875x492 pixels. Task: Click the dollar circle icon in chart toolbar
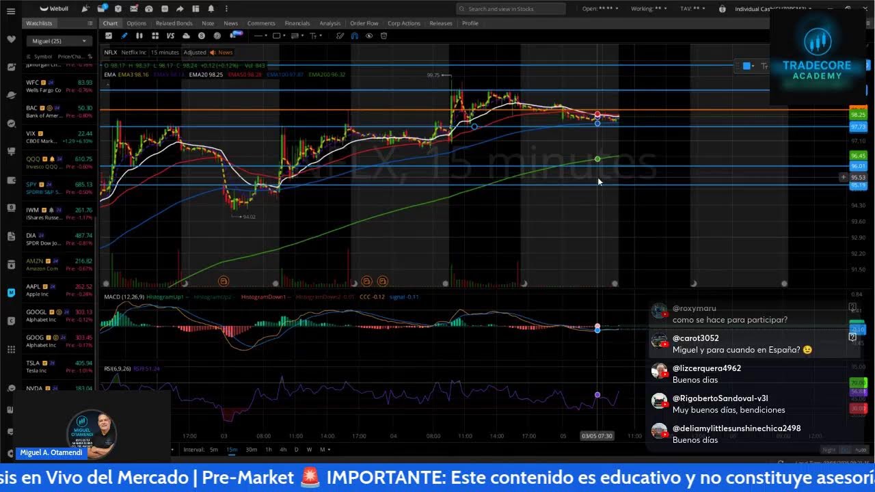202,36
